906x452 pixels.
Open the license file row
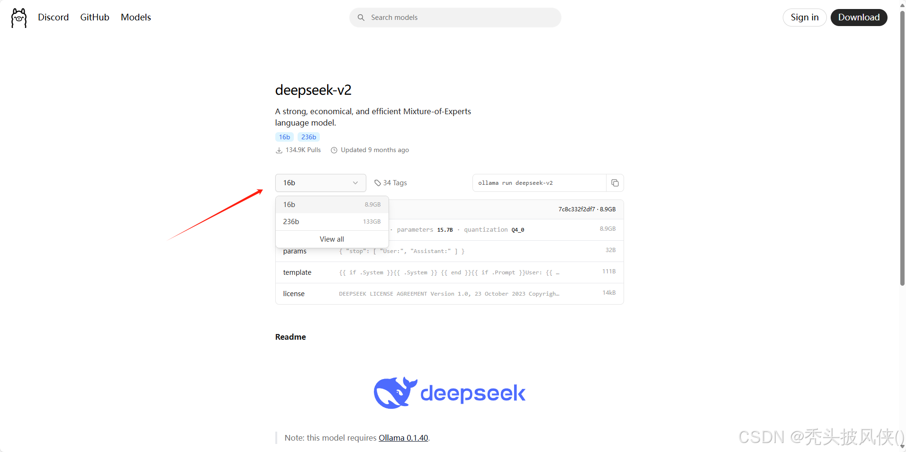pyautogui.click(x=449, y=294)
